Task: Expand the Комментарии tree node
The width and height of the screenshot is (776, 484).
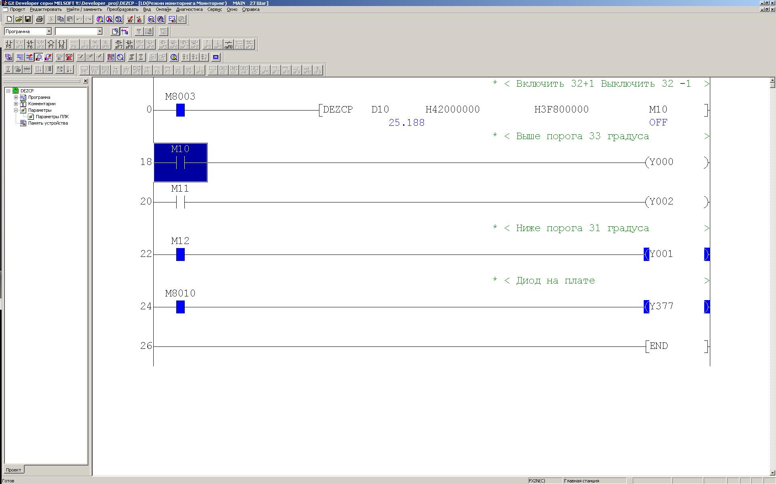Action: 16,104
